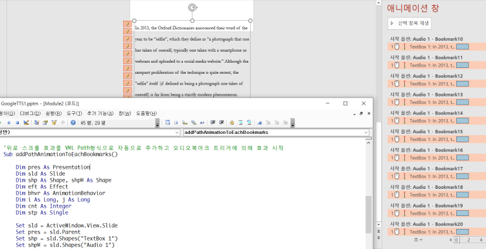Expand Standard toolbar overflow options arrow
Screen dimensions: 486x249
[157, 123]
